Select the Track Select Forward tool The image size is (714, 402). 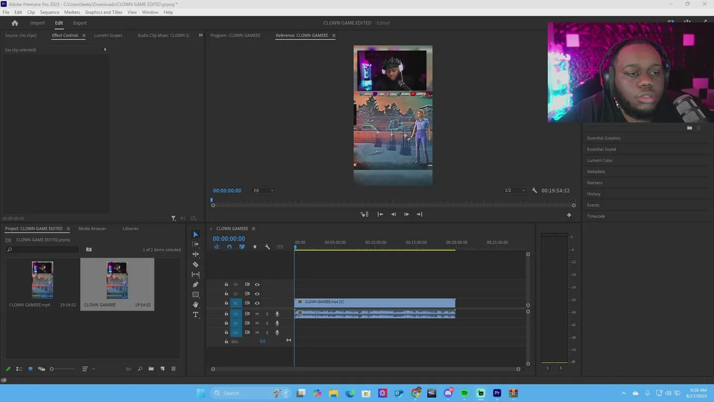195,244
